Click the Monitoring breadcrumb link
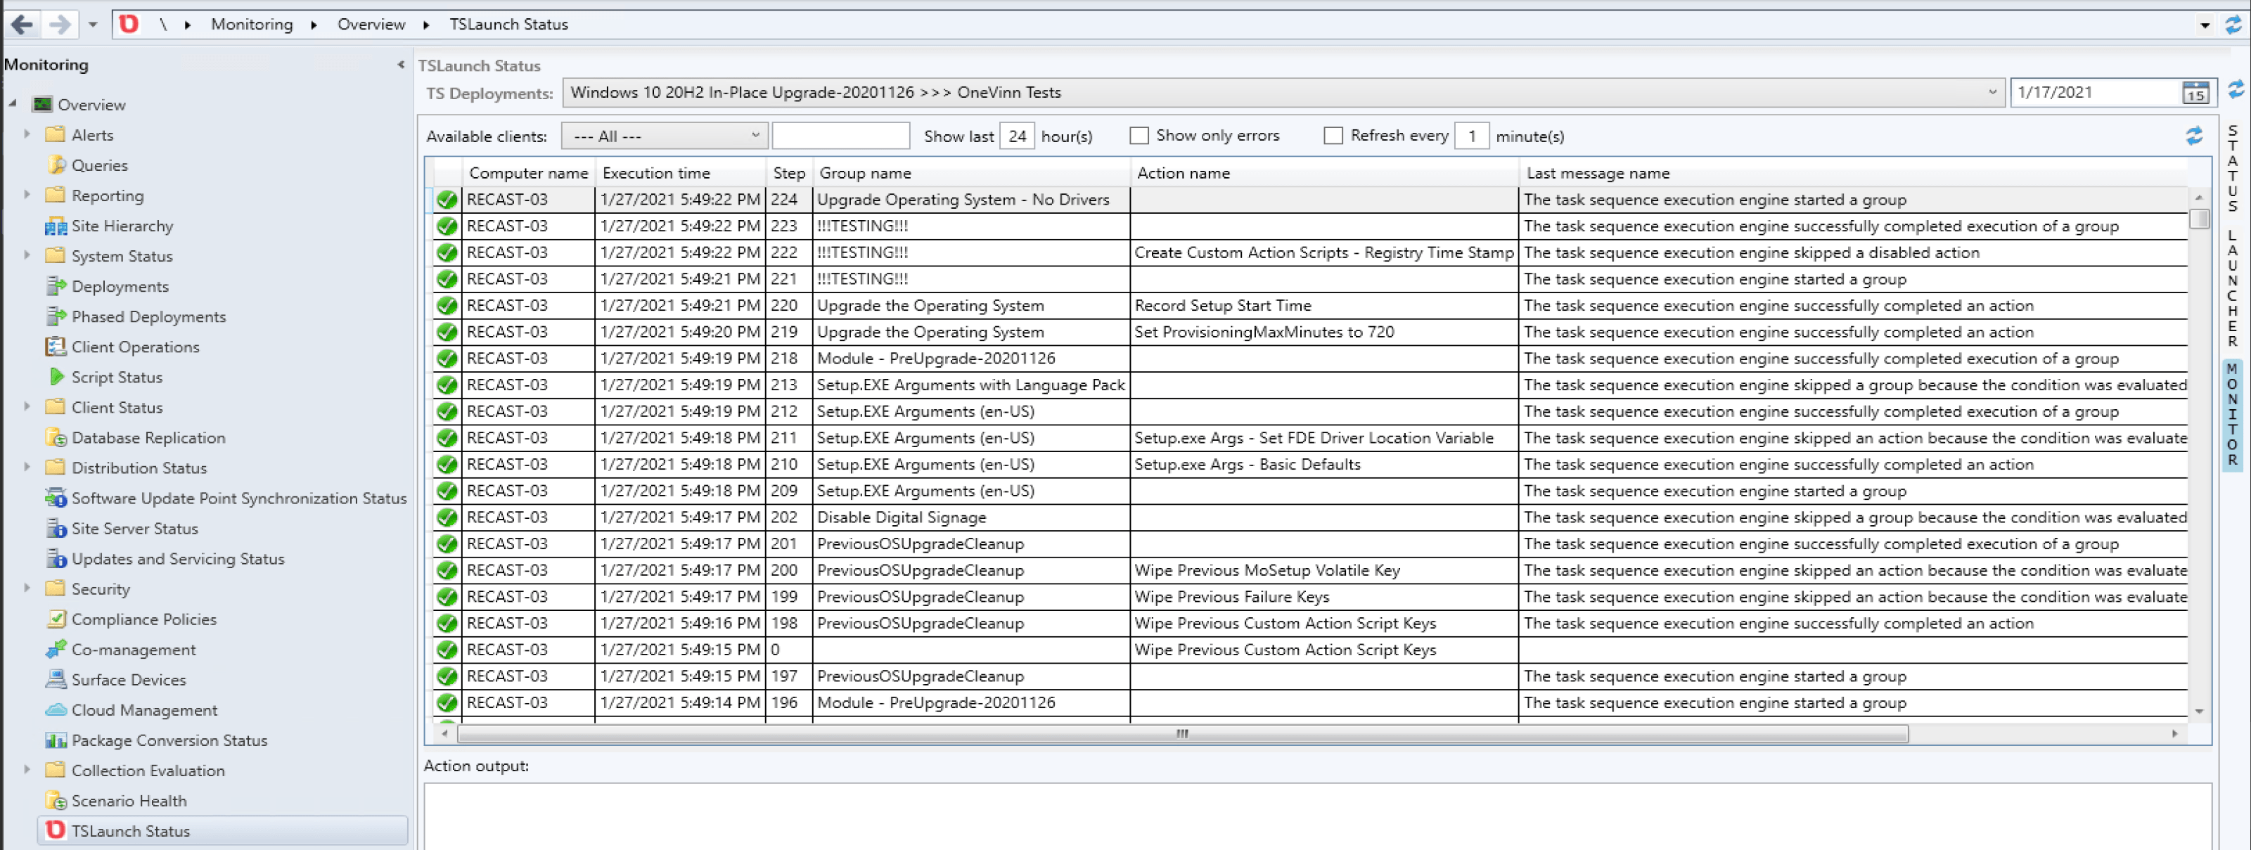The width and height of the screenshot is (2251, 850). click(x=252, y=25)
